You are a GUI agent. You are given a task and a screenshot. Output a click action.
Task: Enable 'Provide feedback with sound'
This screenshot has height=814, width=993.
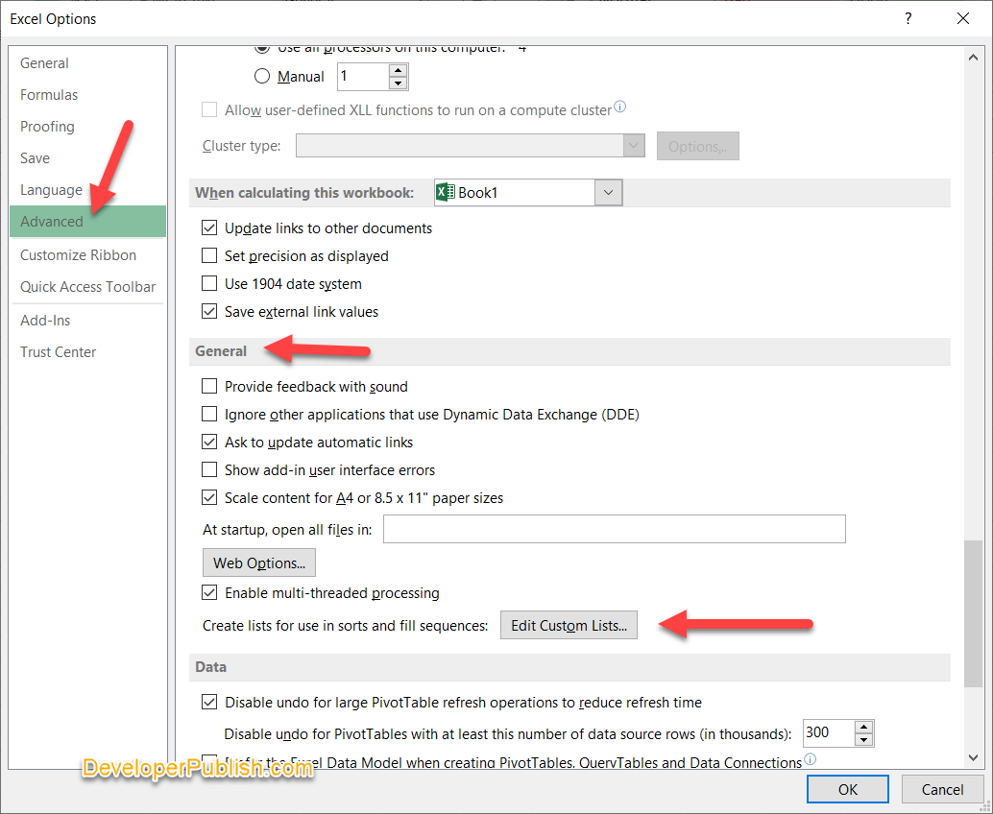209,386
